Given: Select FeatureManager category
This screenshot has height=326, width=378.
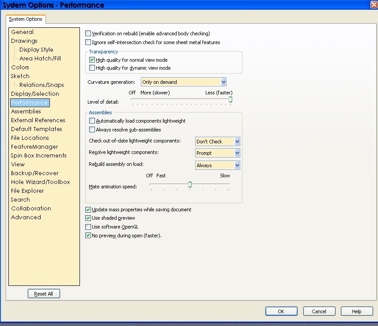Looking at the screenshot, I should tap(34, 146).
